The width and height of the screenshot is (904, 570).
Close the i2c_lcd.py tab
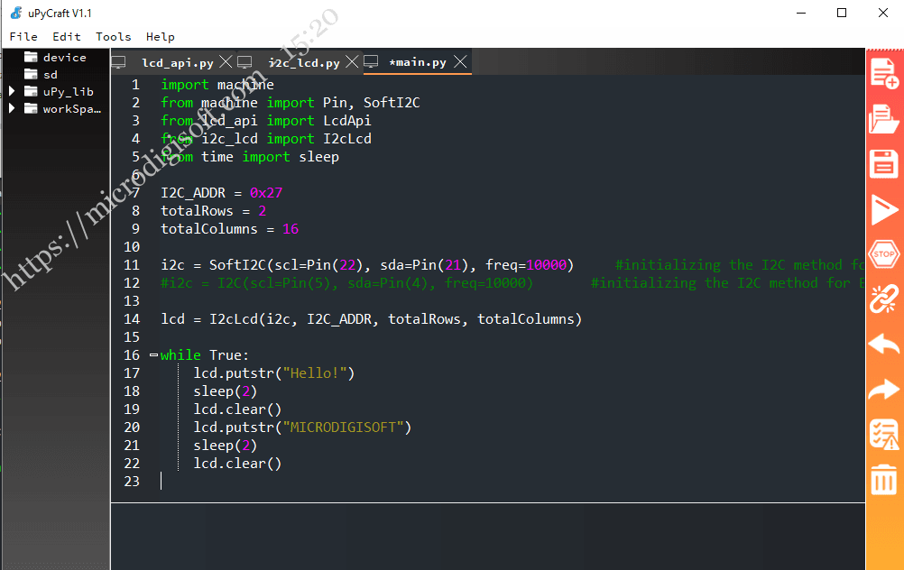tap(351, 62)
